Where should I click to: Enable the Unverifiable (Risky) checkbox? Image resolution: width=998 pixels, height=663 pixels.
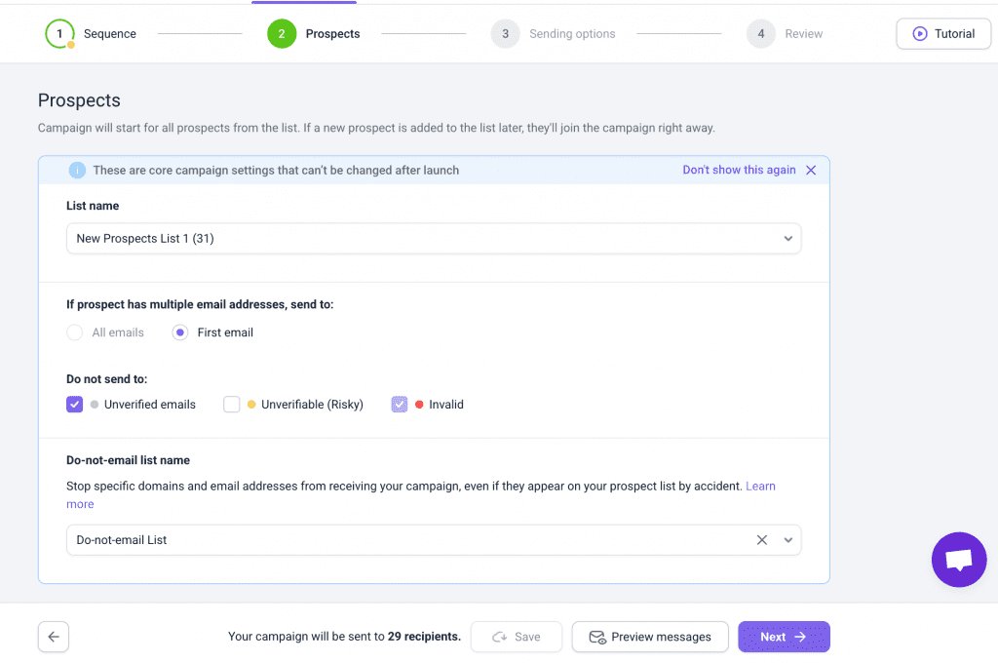point(232,404)
